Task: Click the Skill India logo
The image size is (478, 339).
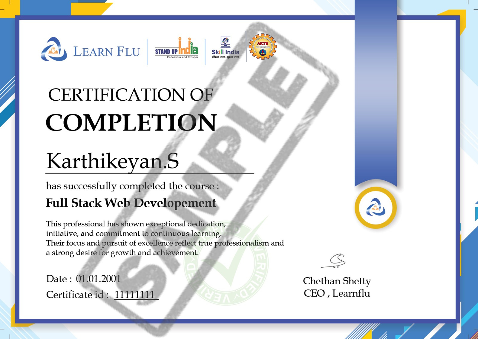Action: tap(226, 48)
